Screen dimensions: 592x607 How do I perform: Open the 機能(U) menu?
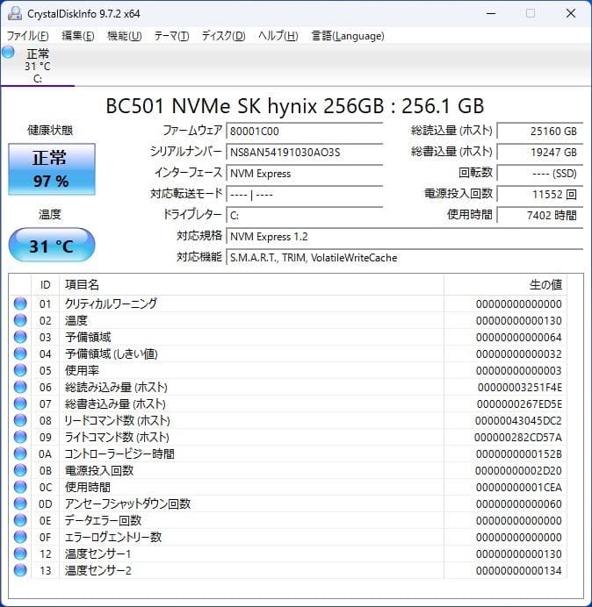[x=125, y=36]
